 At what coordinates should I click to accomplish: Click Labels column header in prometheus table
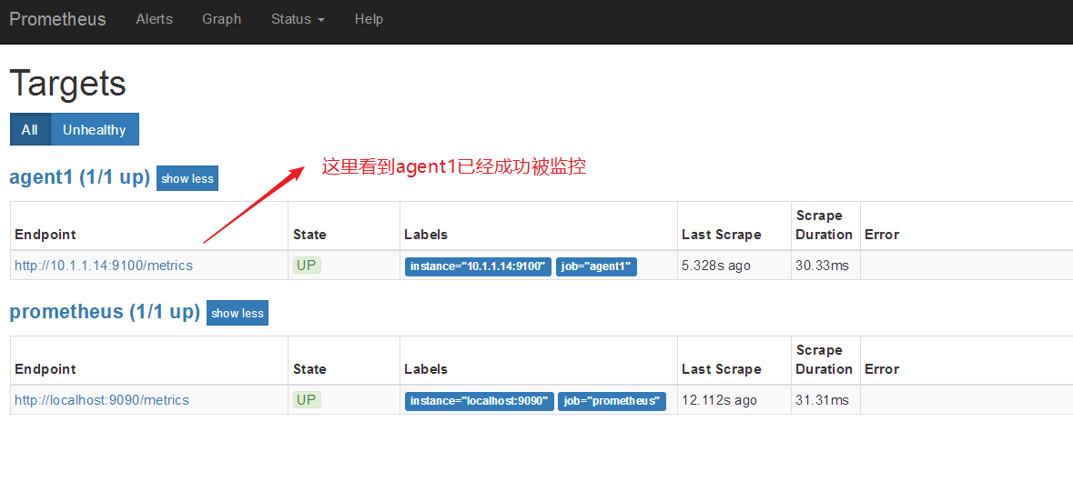(426, 369)
